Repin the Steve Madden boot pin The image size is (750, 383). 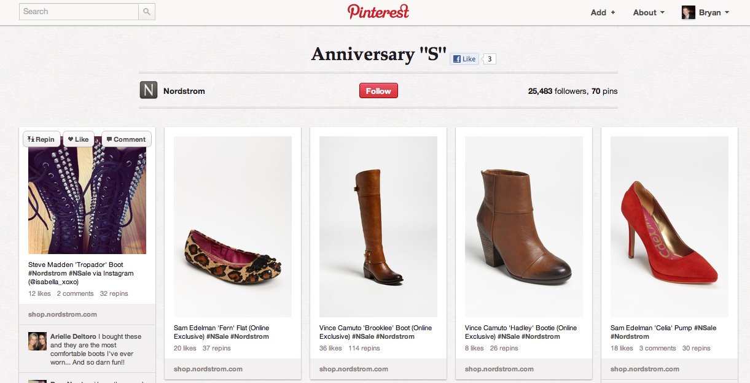(x=42, y=139)
